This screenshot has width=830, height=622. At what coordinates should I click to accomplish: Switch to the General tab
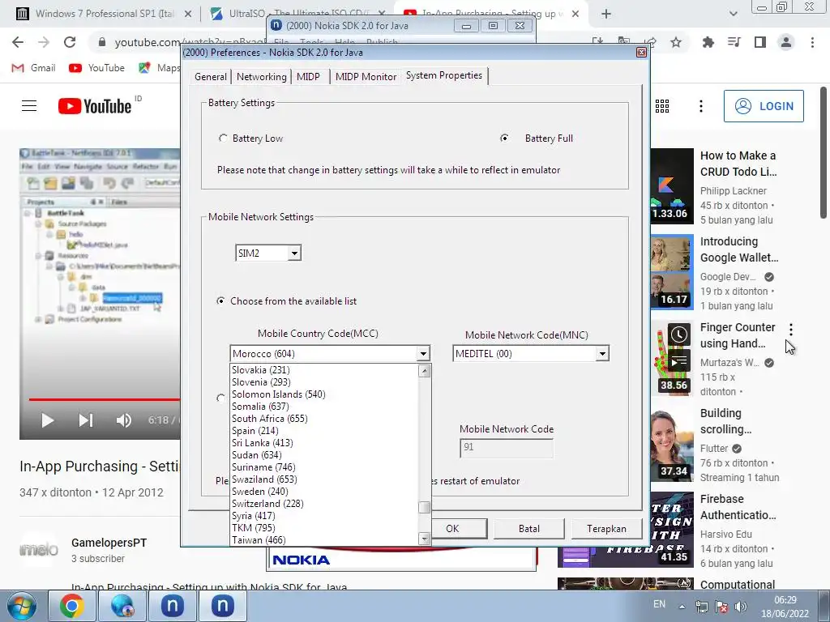(x=210, y=77)
